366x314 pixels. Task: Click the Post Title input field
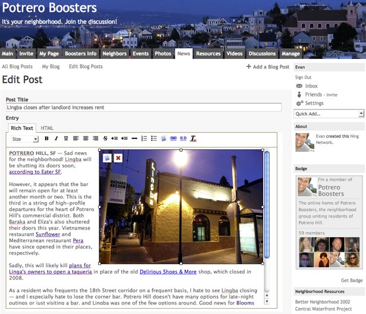pyautogui.click(x=144, y=108)
